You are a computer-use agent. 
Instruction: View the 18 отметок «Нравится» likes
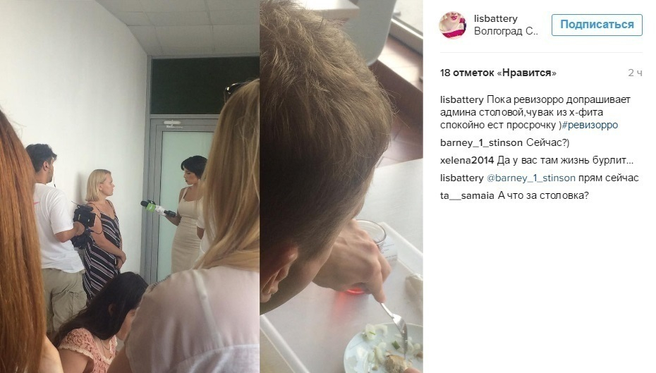[x=498, y=73]
